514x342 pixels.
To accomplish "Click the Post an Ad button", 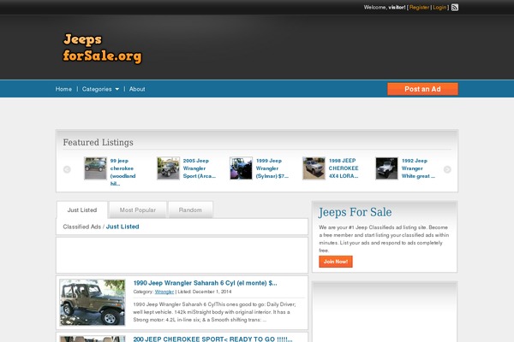I will [x=422, y=89].
